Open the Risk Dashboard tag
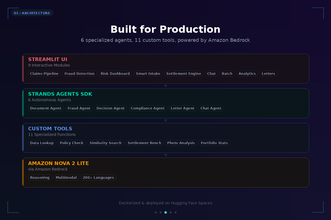 (115, 73)
